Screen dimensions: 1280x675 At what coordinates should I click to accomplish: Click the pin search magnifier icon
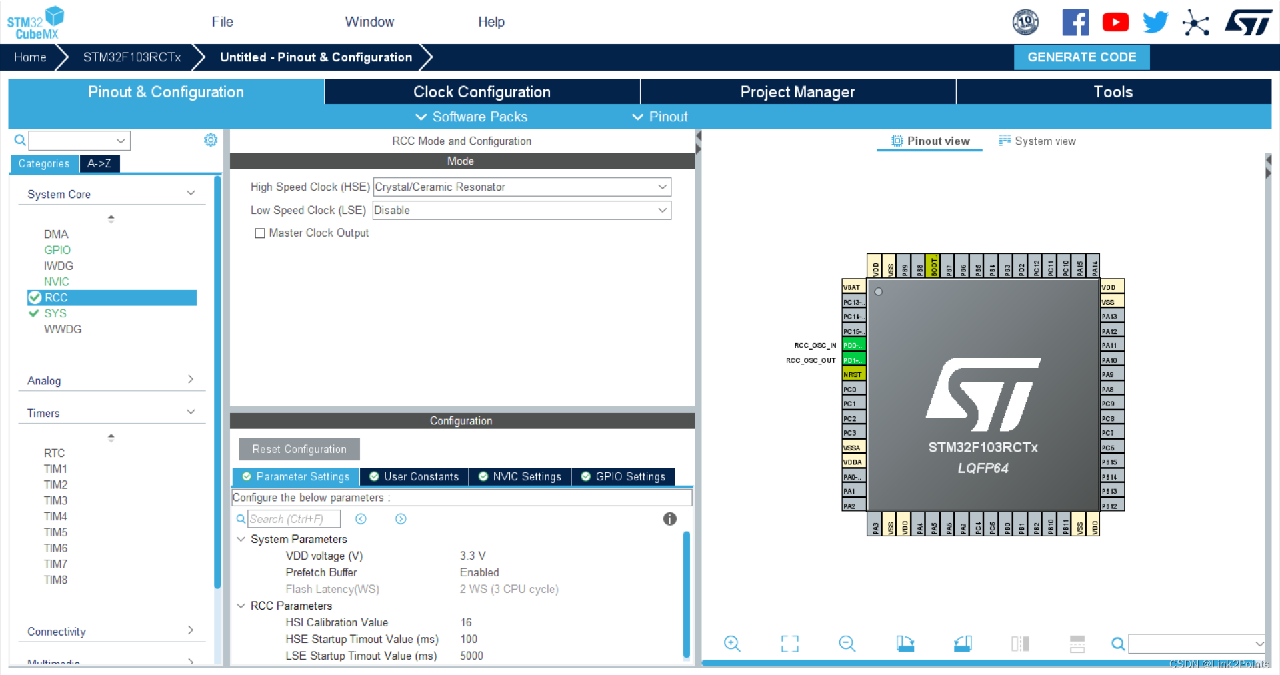click(x=1118, y=644)
